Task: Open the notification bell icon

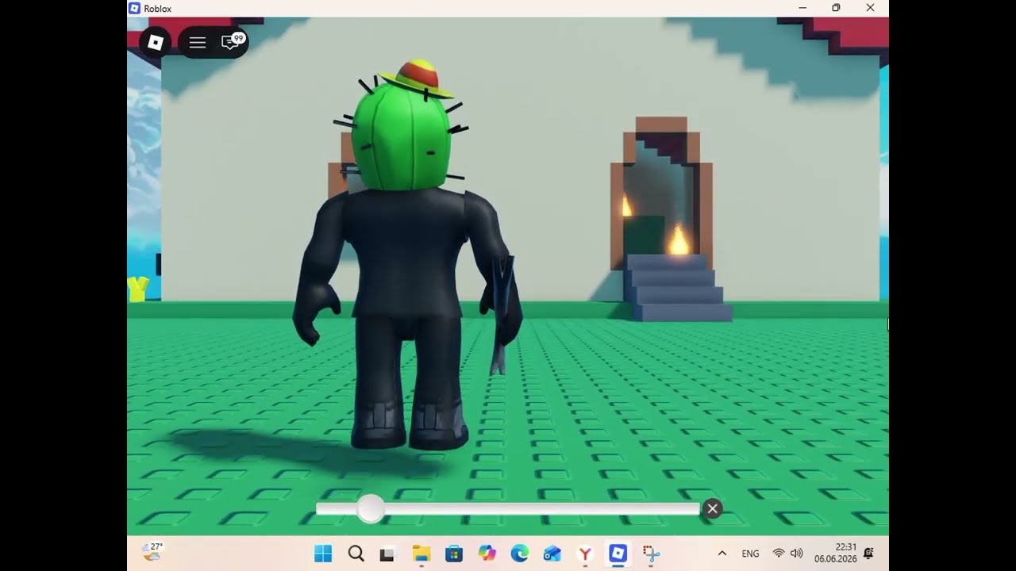Action: [868, 553]
